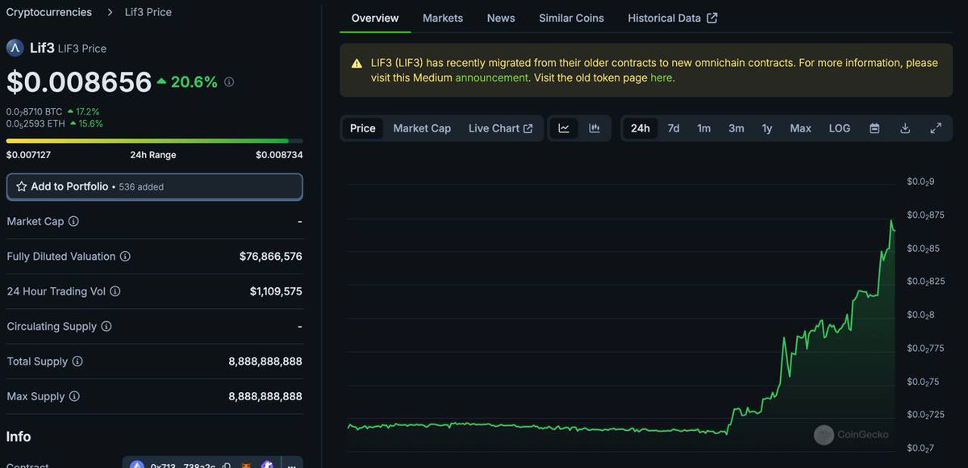Click the 24h high value $0.008734

(279, 155)
